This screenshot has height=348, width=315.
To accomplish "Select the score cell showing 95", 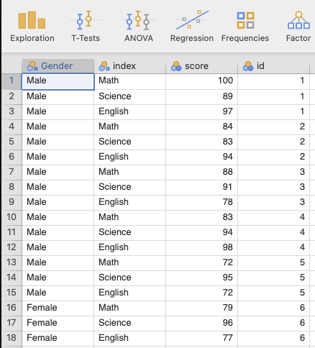I will (x=201, y=278).
